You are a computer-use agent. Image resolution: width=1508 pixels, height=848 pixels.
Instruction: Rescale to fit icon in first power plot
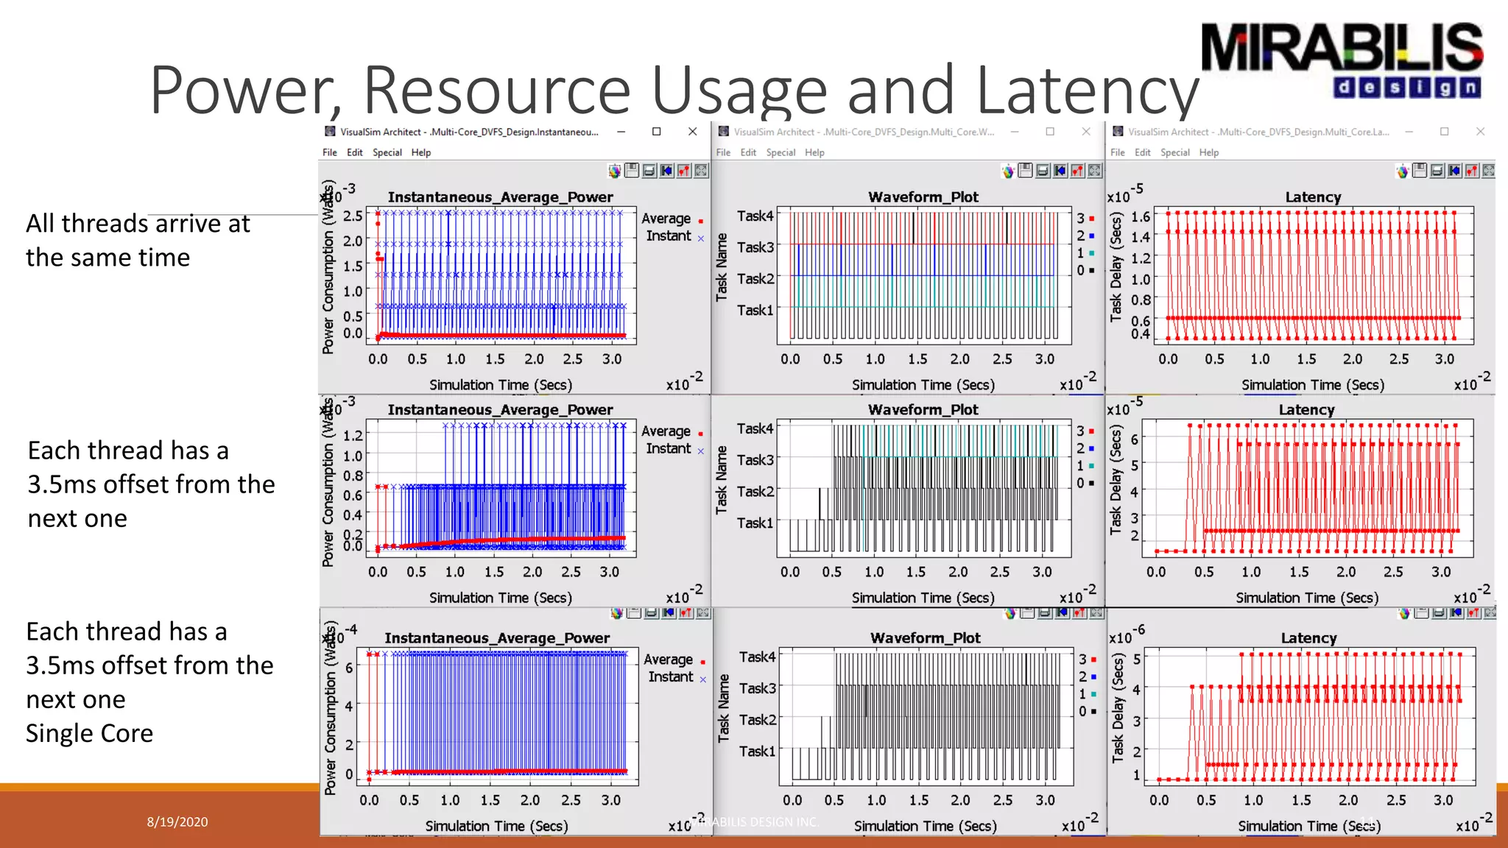[x=702, y=171]
